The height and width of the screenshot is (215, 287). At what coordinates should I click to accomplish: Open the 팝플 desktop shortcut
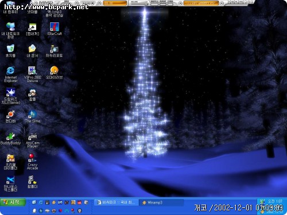click(x=32, y=95)
